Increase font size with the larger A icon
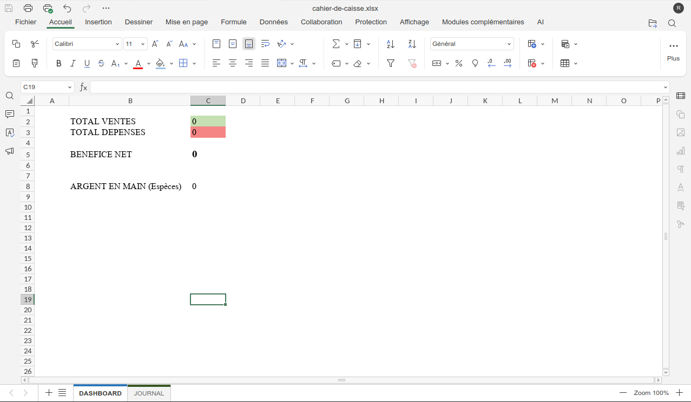The width and height of the screenshot is (691, 402). 155,44
